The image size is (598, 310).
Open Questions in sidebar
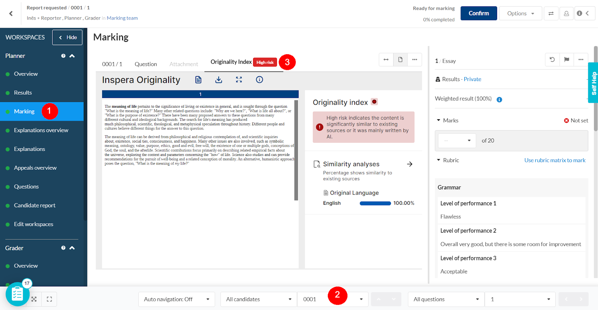26,187
